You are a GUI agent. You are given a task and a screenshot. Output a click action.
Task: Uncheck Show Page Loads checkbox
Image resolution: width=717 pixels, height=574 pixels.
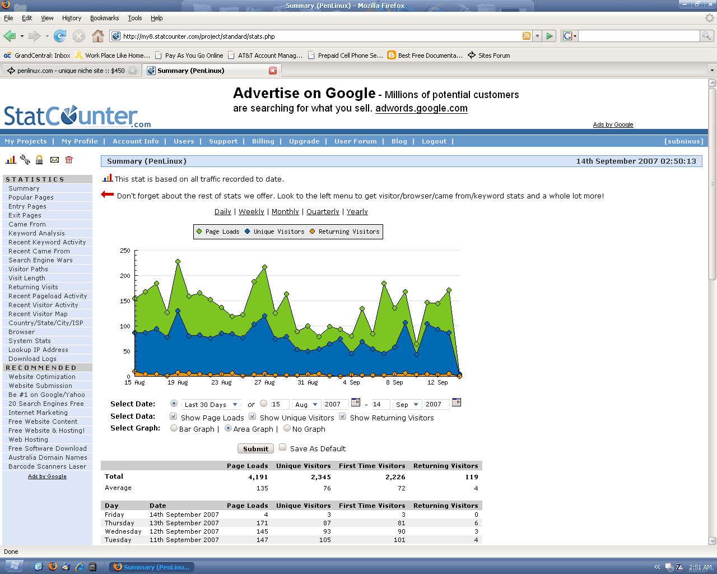tap(174, 416)
